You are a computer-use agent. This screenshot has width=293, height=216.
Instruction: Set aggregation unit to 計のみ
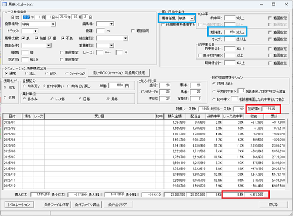[24, 99]
